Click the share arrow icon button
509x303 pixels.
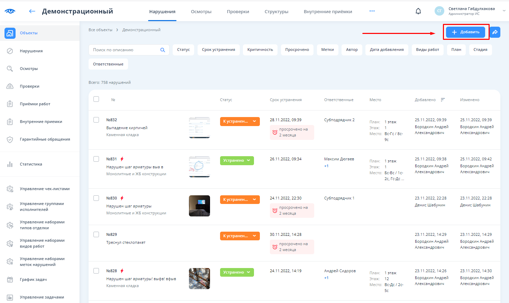point(495,32)
